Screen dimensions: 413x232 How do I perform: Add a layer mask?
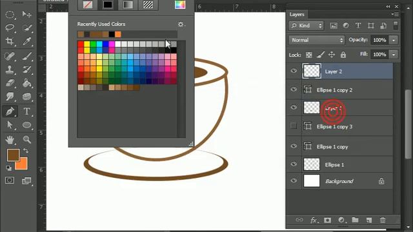(x=327, y=220)
